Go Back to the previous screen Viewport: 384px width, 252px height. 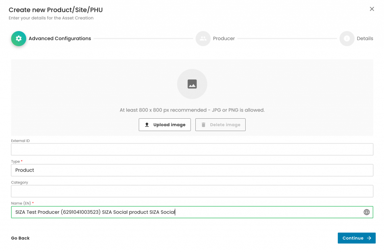point(20,238)
